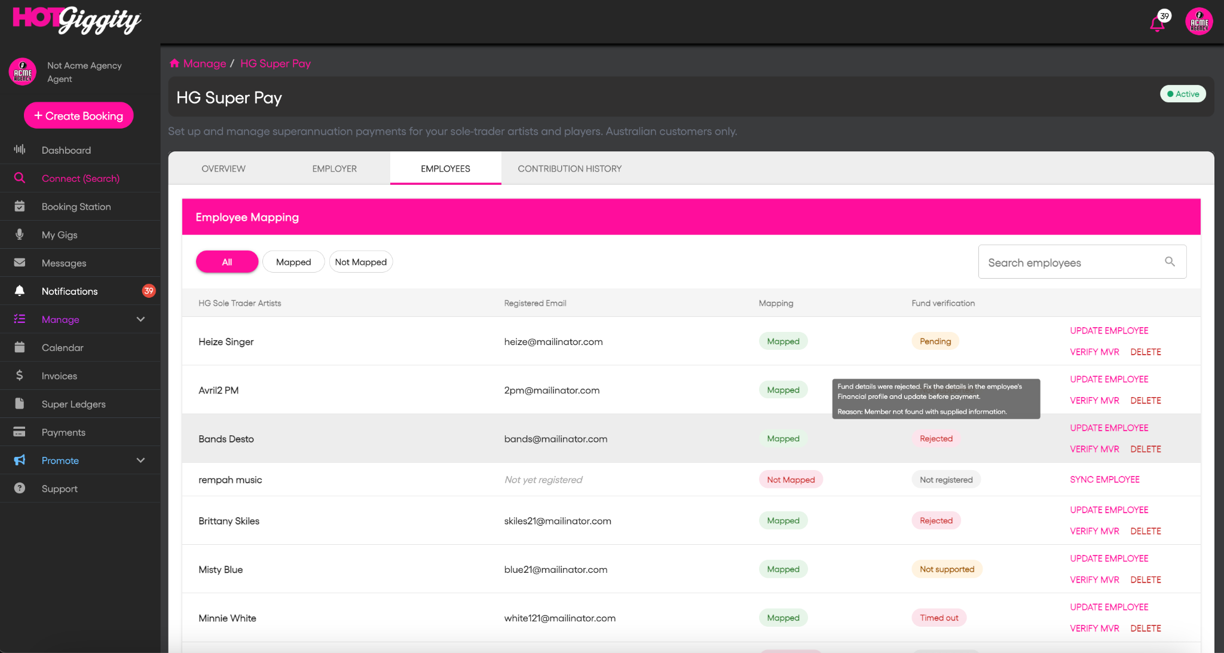Click the Manage breadcrumb link
This screenshot has width=1224, height=653.
click(x=204, y=63)
